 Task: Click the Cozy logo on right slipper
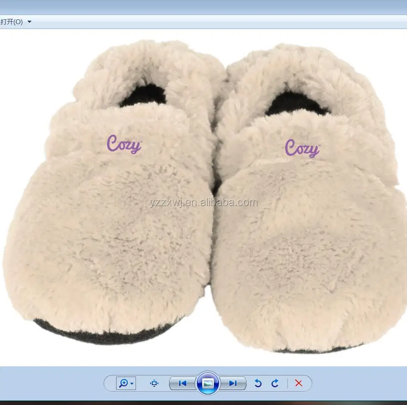pos(302,149)
